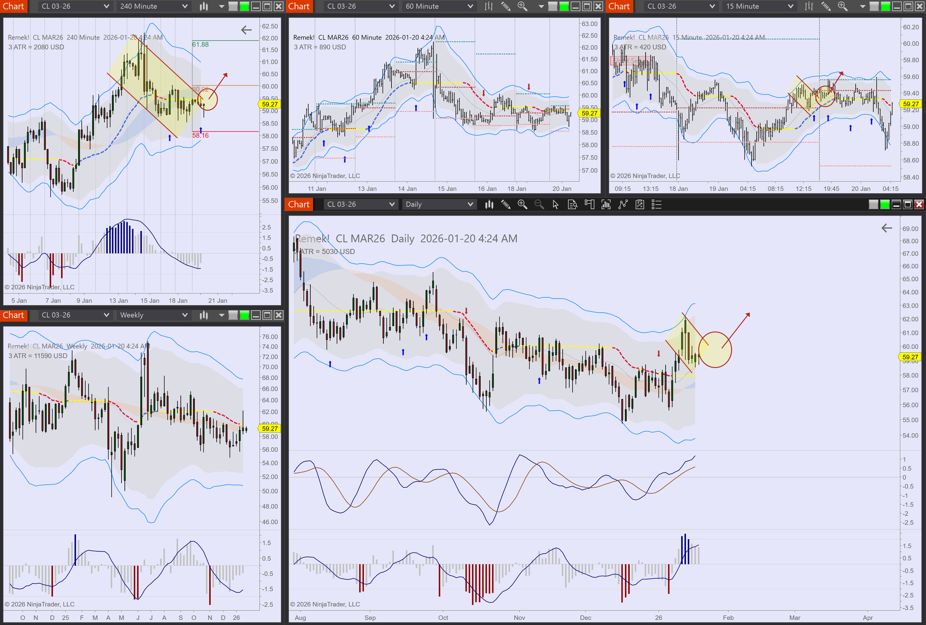The height and width of the screenshot is (625, 926).
Task: Click the gray link color swatch on the 15 Minute chart
Action: click(x=873, y=6)
